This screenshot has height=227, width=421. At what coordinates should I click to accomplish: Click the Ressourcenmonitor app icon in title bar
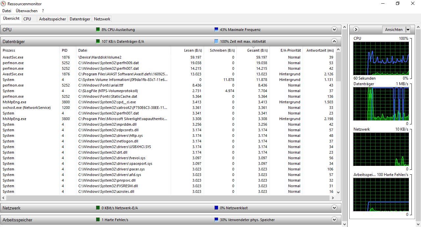(4, 4)
